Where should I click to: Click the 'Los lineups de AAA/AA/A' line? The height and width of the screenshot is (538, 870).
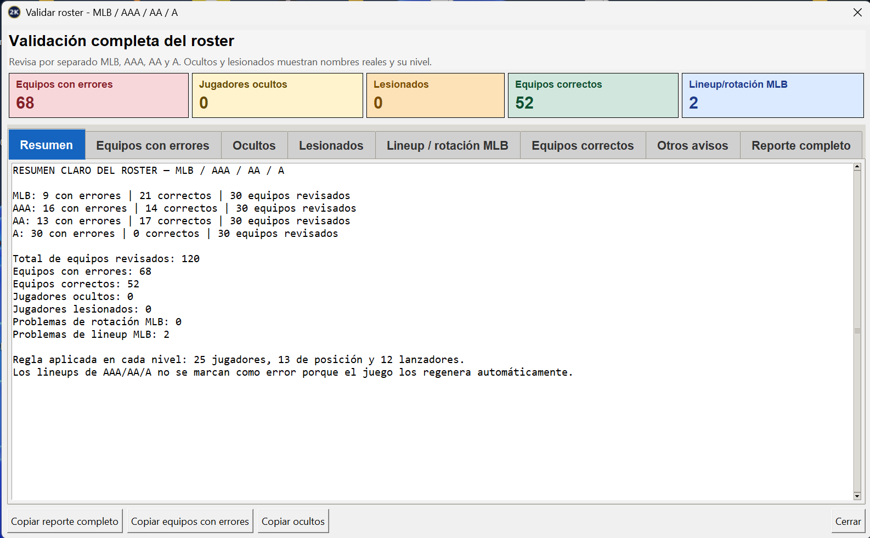coord(293,372)
